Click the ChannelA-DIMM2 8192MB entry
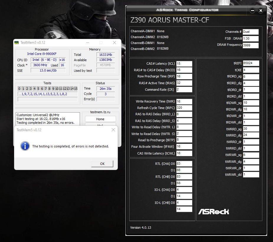This screenshot has width=273, height=242. pyautogui.click(x=150, y=37)
